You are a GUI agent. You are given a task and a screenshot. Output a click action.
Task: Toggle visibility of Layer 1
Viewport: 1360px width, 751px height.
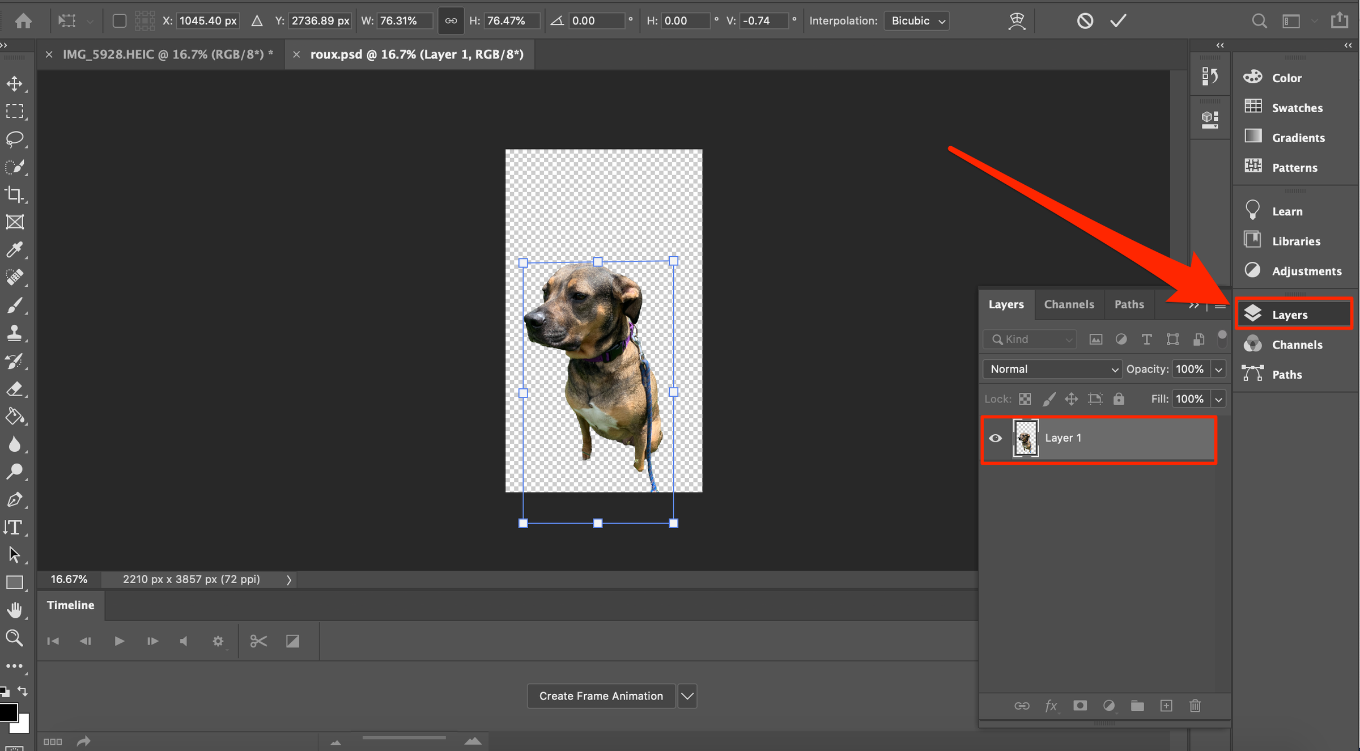[x=995, y=438]
